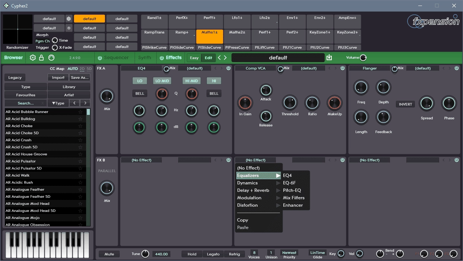Open the EQ4 effect type dropdown
Screen dimensions: 463x261
tap(141, 68)
